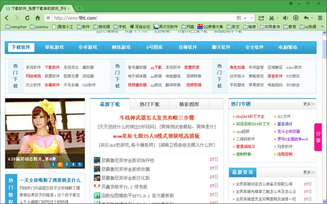The image size is (327, 204).
Task: Switch to the 精彩图库 tab
Action: tap(189, 104)
